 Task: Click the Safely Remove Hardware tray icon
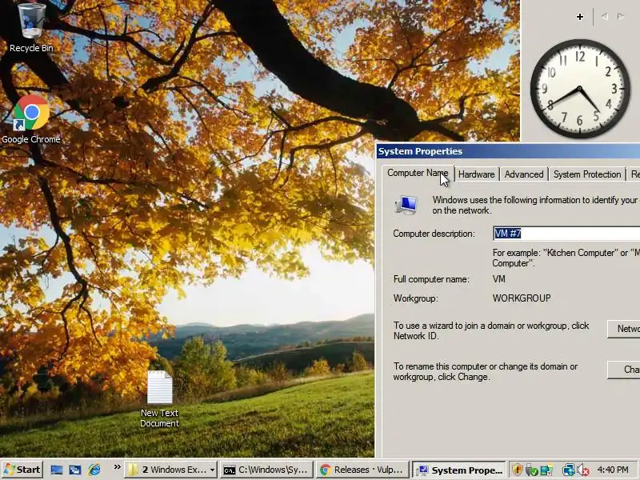(531, 470)
